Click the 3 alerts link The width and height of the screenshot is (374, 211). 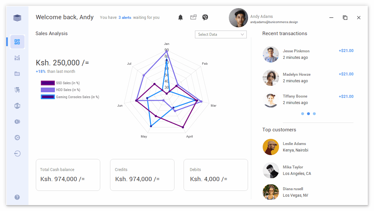(x=125, y=18)
